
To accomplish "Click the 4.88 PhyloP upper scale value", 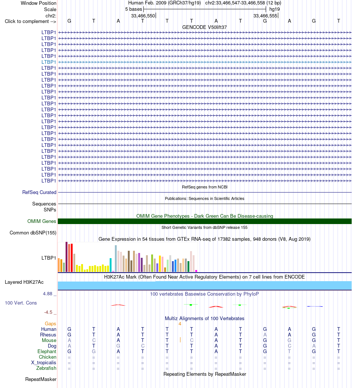I will click(48, 294).
